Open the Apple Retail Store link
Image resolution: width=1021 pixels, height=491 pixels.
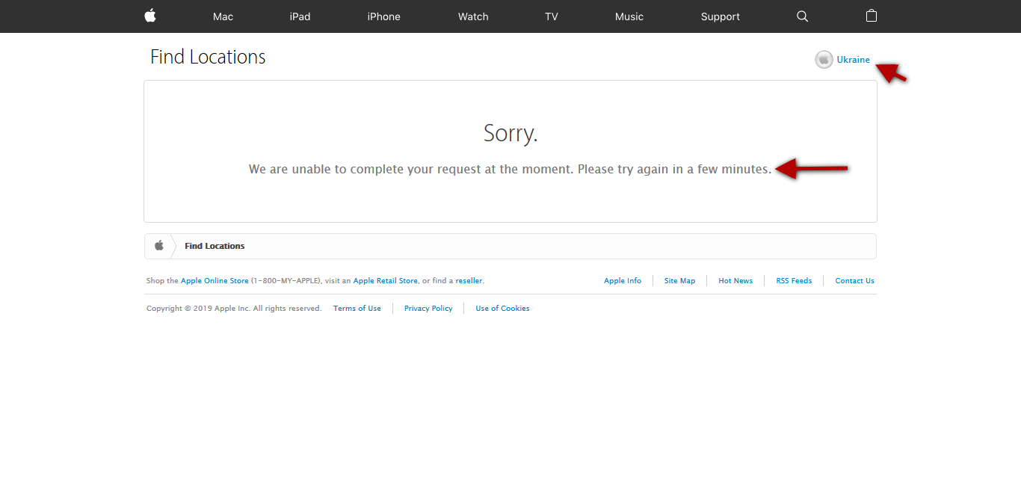point(386,281)
